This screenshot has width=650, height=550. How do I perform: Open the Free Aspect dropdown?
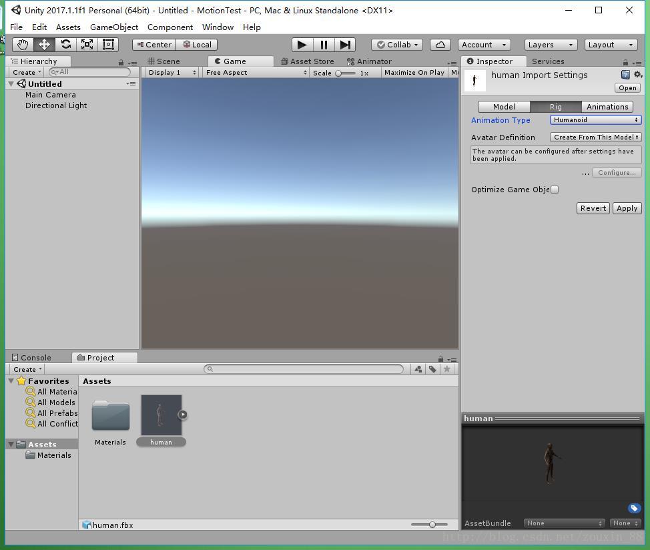pyautogui.click(x=256, y=73)
